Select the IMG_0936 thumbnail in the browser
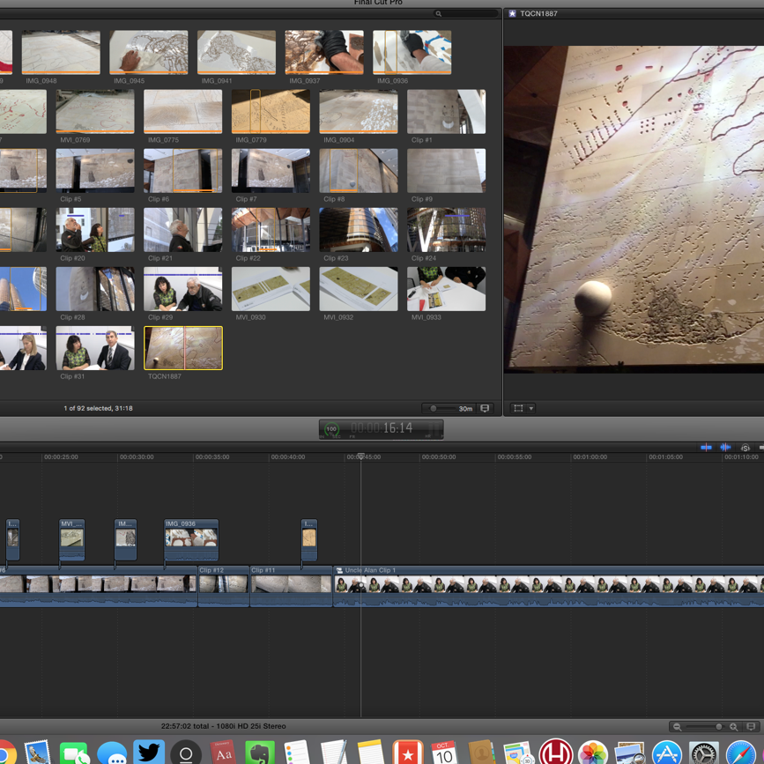 point(412,52)
